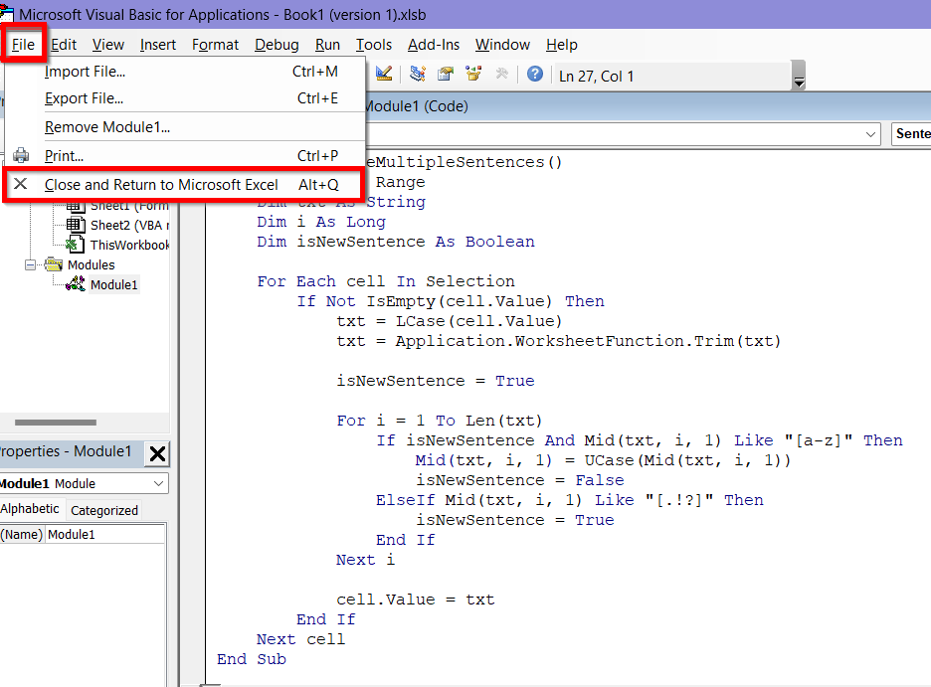Select Sheet2 in the project tree
Screen dimensions: 931x687
pos(129,226)
